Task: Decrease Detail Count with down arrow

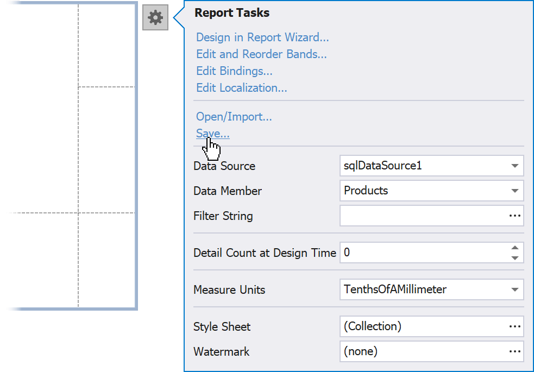Action: coord(514,258)
